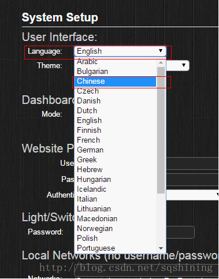Pick Norwegian in the language list
This screenshot has height=279, width=219.
coord(115,229)
